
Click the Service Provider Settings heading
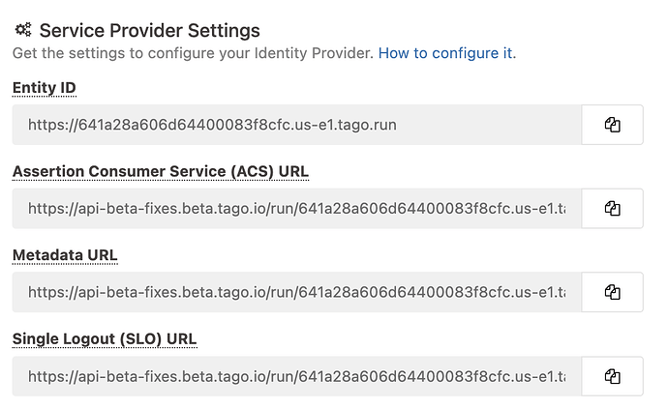click(149, 30)
